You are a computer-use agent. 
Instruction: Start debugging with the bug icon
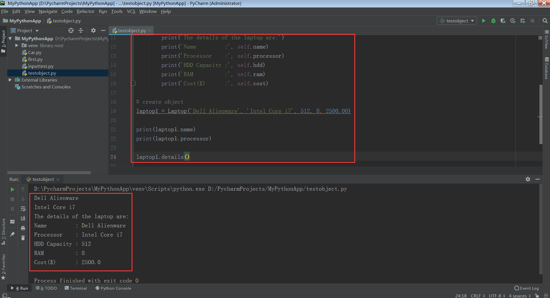[x=493, y=21]
